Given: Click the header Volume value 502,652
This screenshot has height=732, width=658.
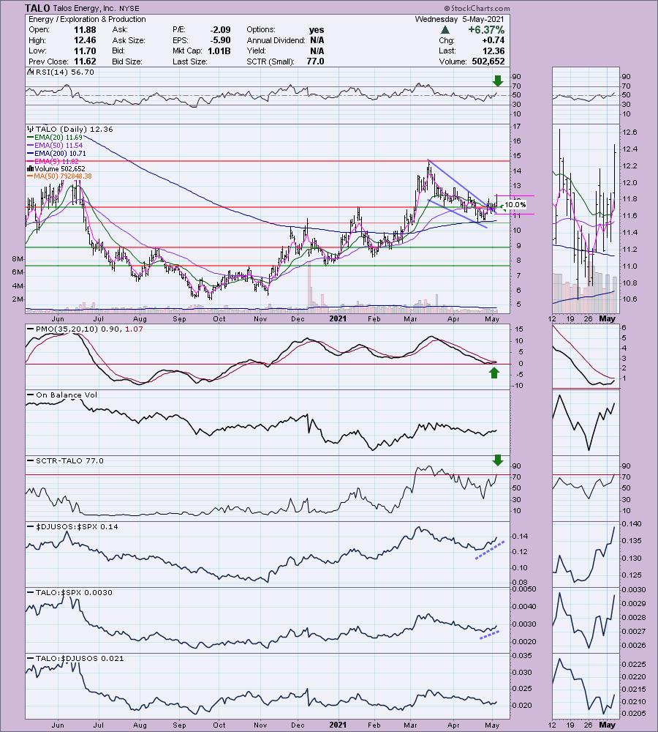Looking at the screenshot, I should 487,61.
